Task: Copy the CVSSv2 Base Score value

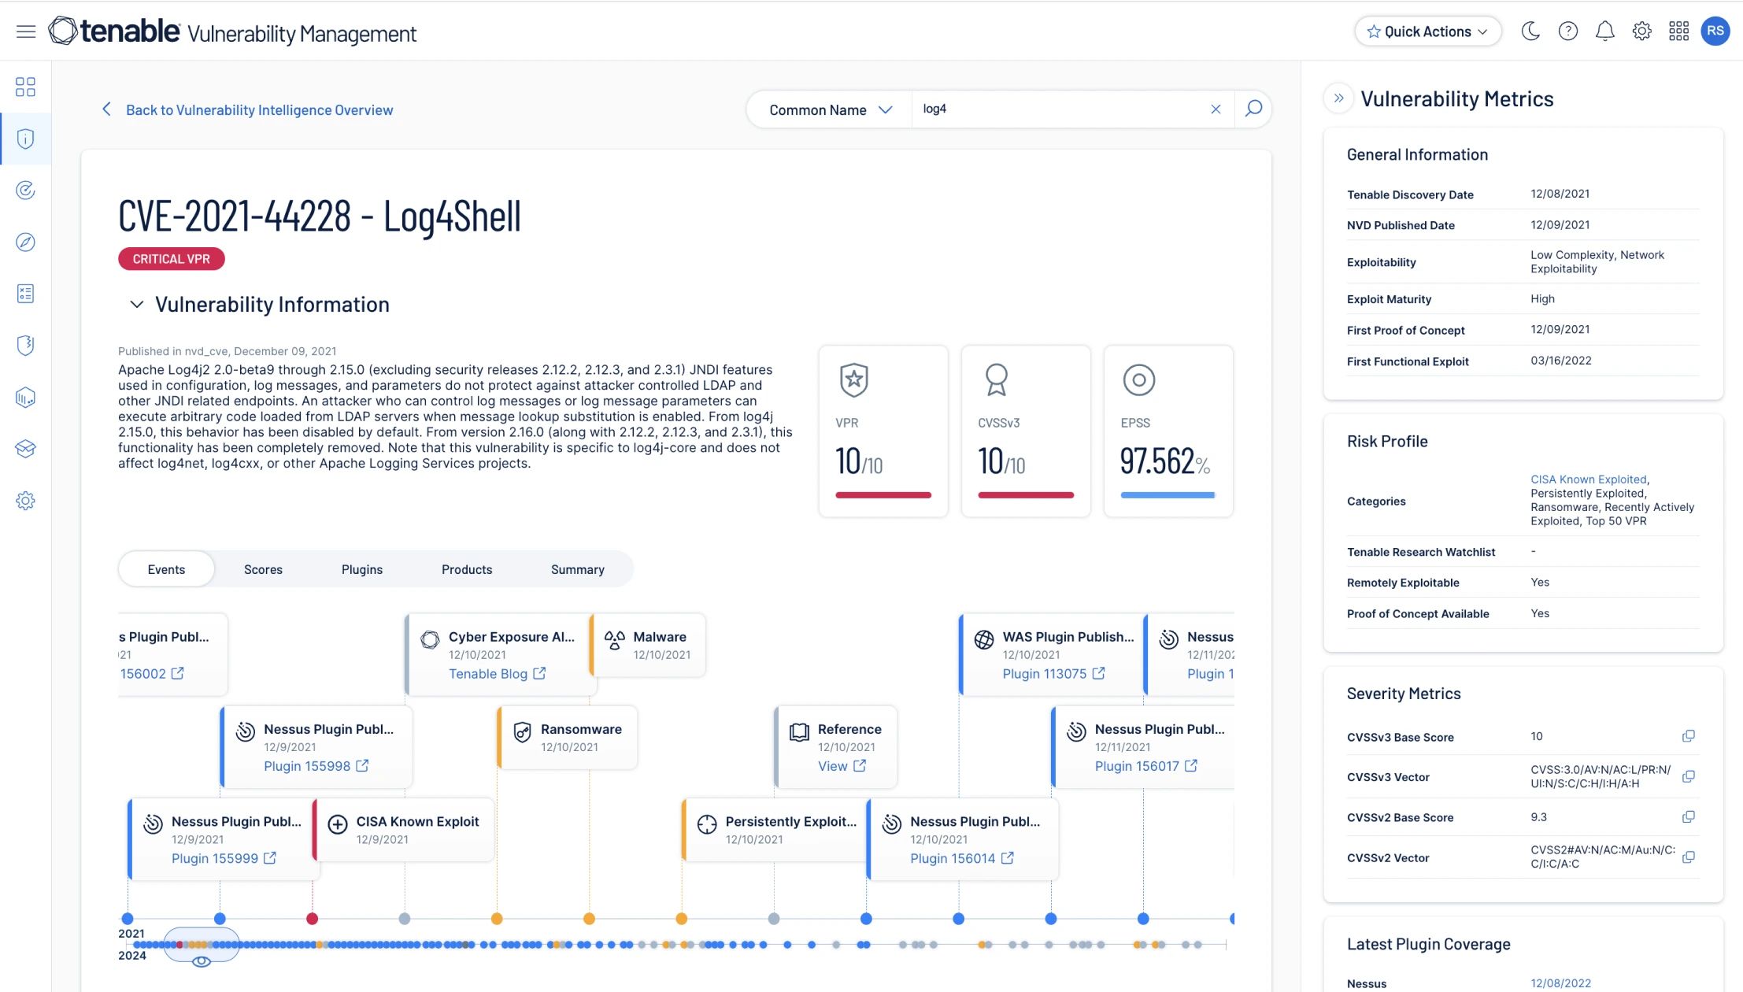Action: pyautogui.click(x=1688, y=817)
